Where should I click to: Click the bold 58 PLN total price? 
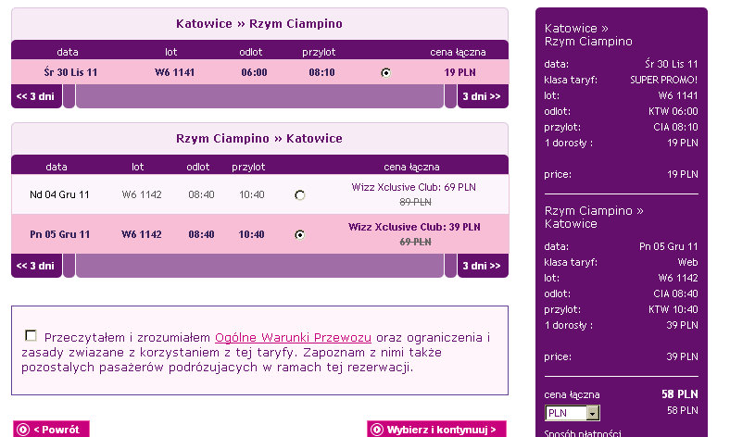680,394
